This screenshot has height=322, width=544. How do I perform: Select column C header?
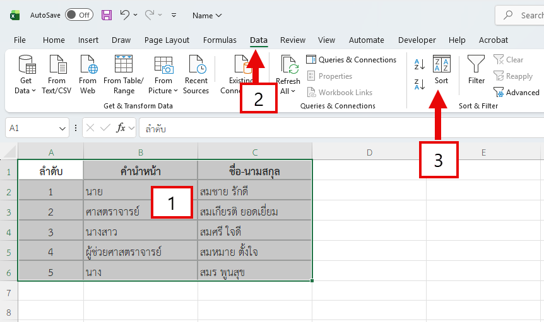point(255,152)
